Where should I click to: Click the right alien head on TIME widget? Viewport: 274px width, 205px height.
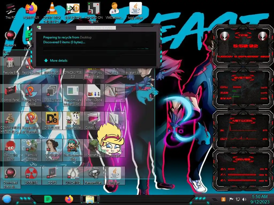[262, 36]
